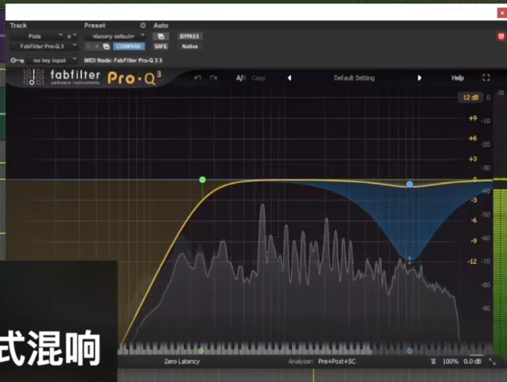The width and height of the screenshot is (507, 382).
Task: Expand the no key input dropdown
Action: pyautogui.click(x=51, y=60)
